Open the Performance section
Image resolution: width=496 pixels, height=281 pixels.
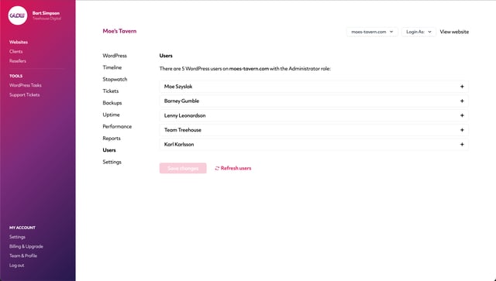click(x=117, y=126)
